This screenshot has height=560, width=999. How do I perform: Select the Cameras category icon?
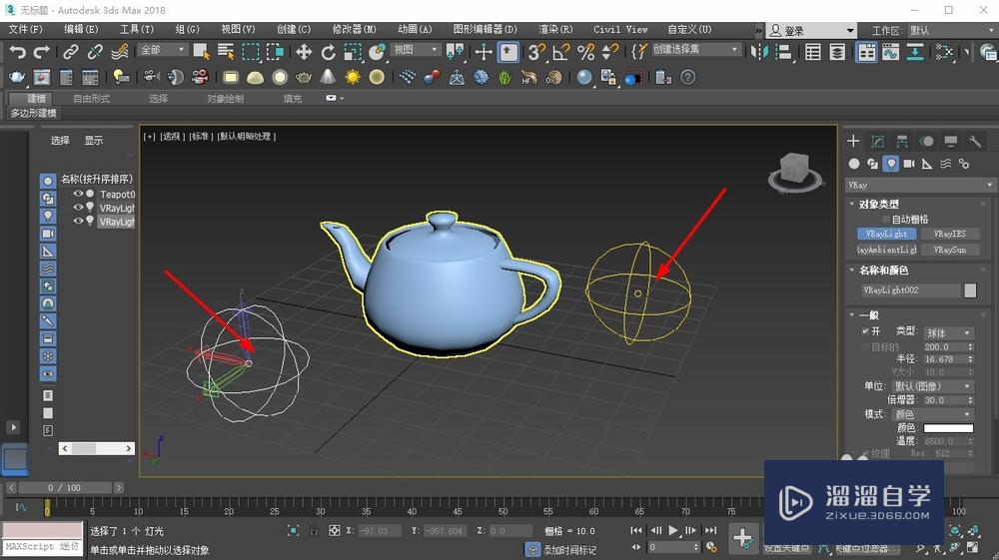click(909, 164)
